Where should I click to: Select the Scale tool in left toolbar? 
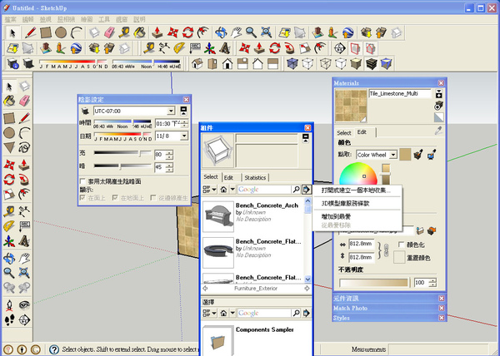click(x=9, y=195)
